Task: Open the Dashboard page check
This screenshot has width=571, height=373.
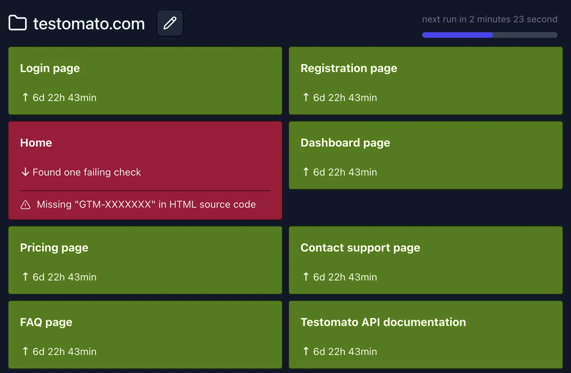Action: pyautogui.click(x=426, y=155)
